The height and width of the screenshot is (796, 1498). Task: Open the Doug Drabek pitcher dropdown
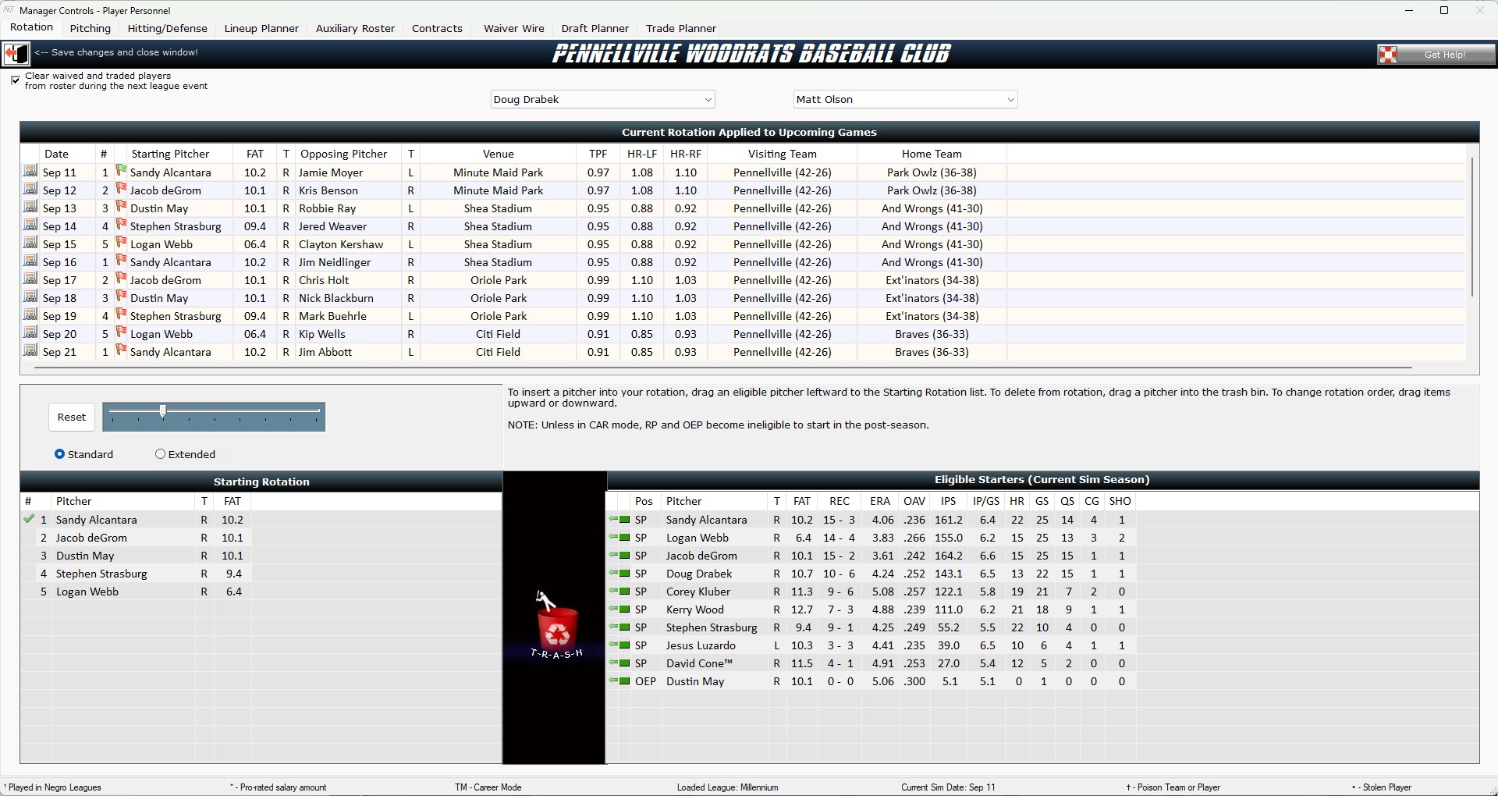[602, 99]
